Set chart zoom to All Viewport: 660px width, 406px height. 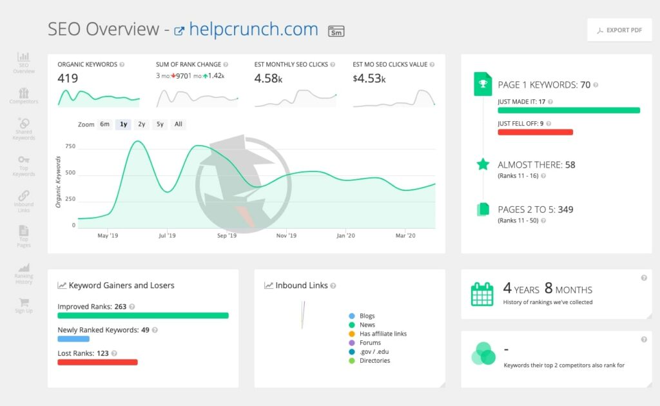coord(179,124)
